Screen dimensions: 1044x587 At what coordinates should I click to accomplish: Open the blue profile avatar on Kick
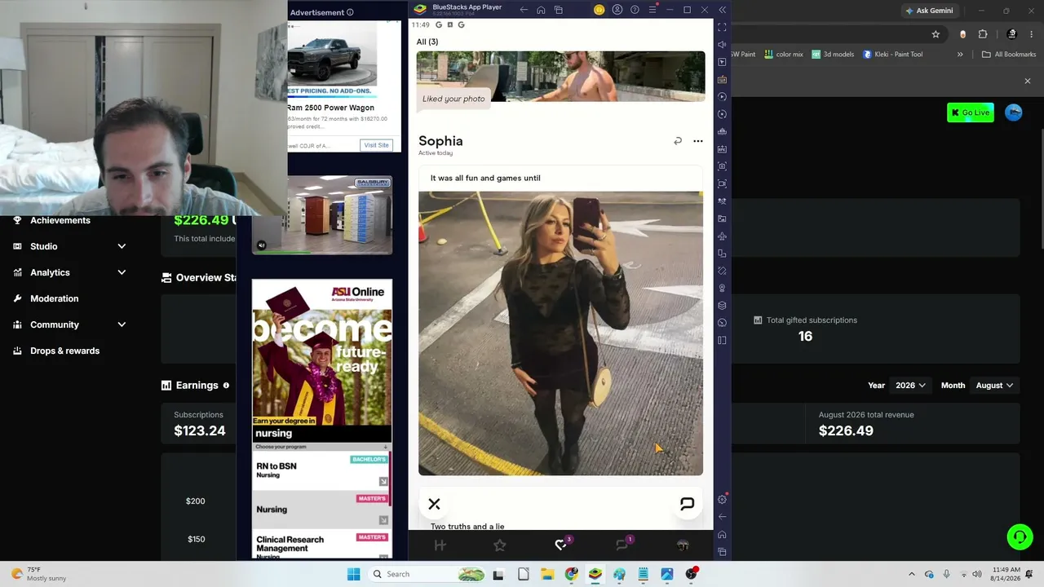click(1014, 113)
